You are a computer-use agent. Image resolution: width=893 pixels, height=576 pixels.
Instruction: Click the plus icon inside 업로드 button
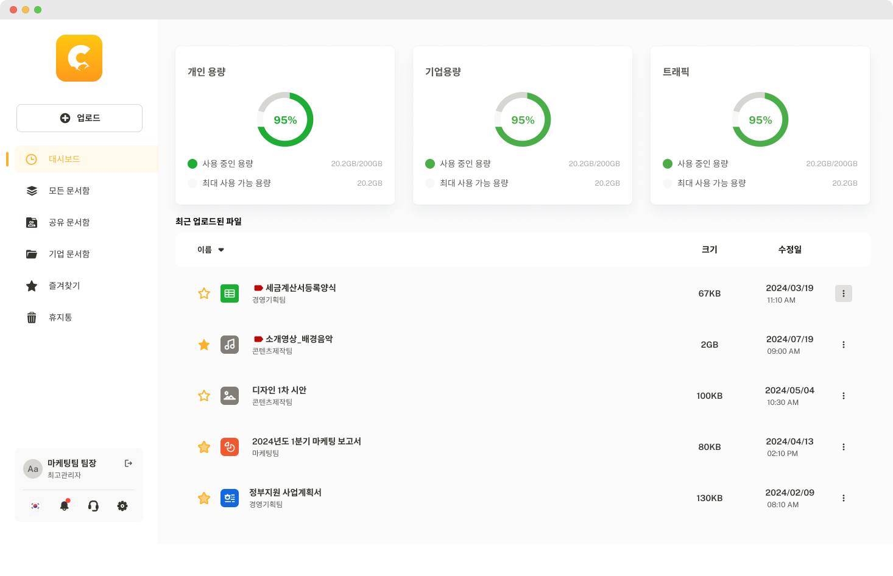65,118
